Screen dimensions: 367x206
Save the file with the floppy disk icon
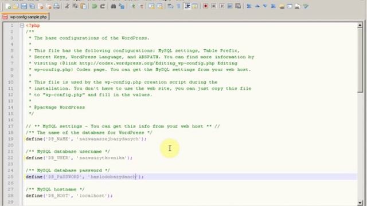(24, 6)
